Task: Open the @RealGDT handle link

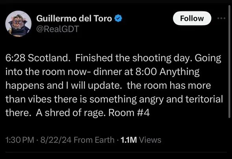Action: pos(58,29)
